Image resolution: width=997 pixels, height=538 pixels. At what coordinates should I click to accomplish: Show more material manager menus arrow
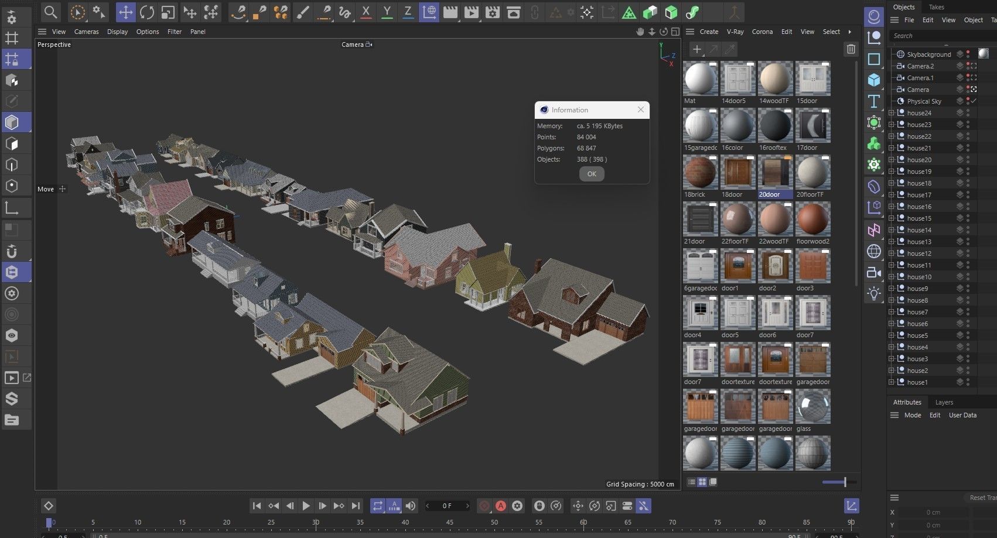pos(850,32)
